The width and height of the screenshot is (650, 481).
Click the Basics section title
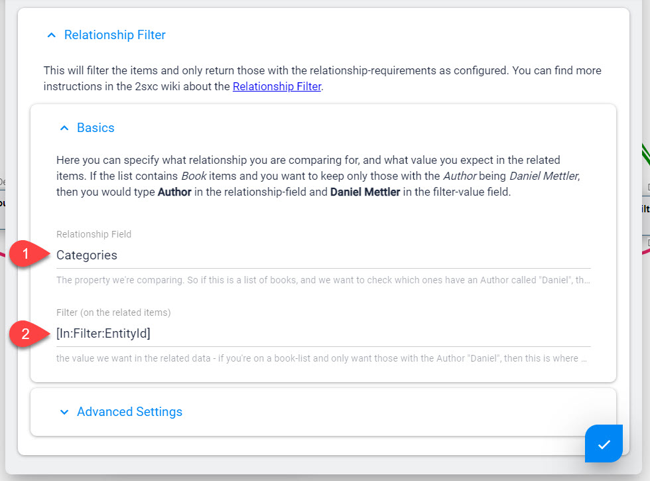coord(96,127)
